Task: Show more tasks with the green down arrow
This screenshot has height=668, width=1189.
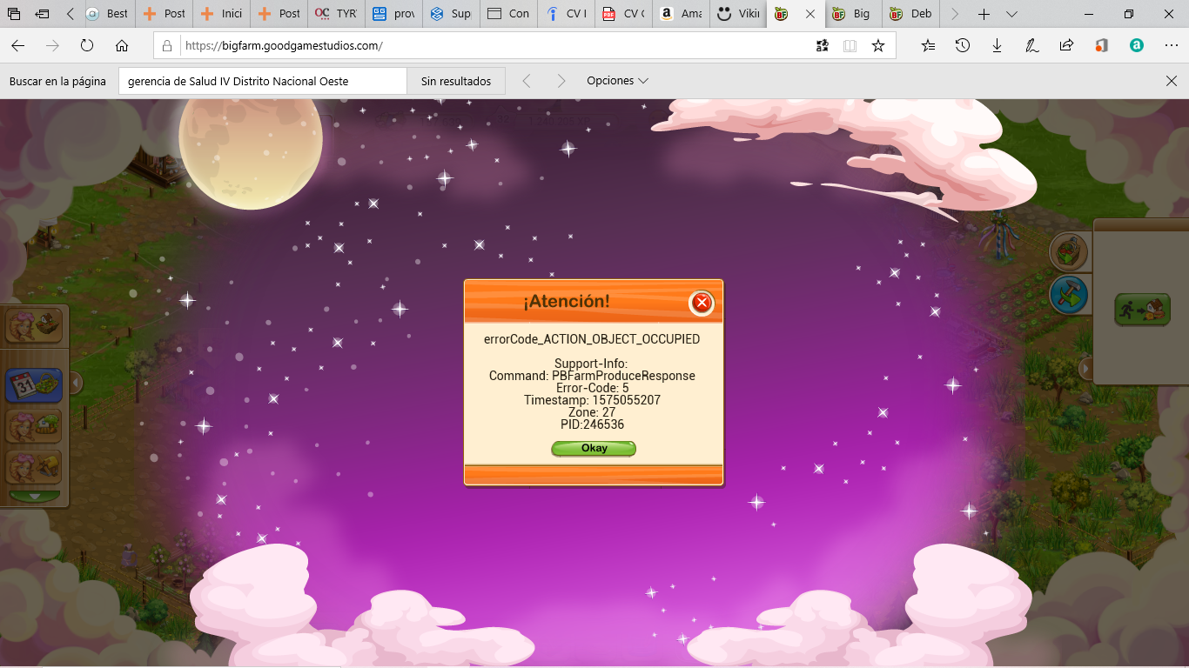Action: click(35, 497)
